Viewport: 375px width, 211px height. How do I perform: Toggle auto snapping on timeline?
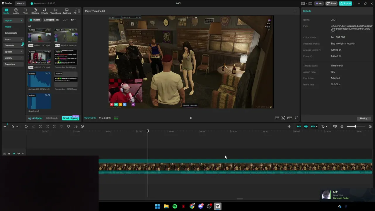pos(306,126)
